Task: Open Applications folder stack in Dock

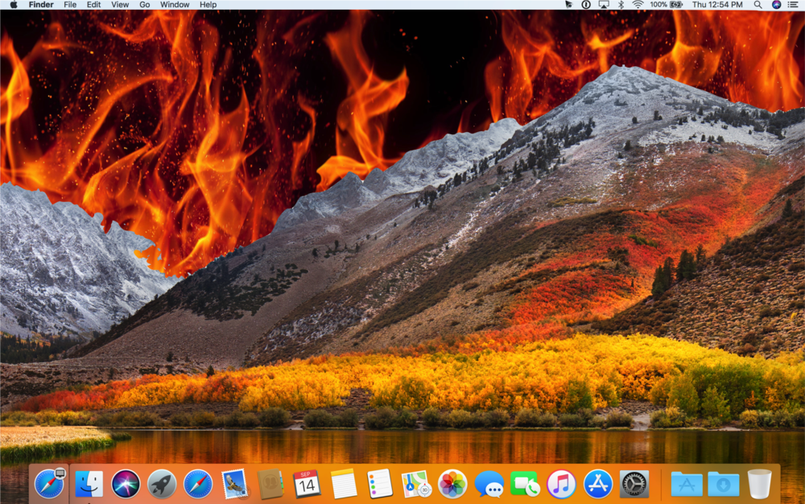Action: (x=687, y=484)
